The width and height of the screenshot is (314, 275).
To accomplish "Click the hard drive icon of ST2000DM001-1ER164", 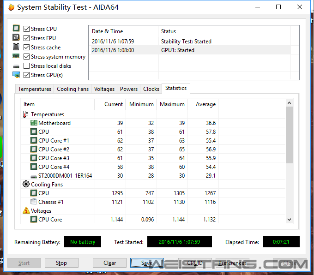I will coord(34,176).
